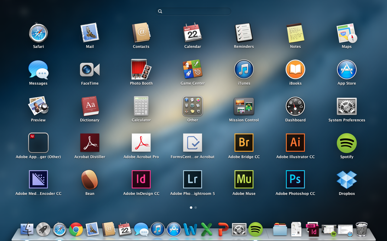The height and width of the screenshot is (241, 387).
Task: Open Spotify from the Launchpad grid
Action: click(x=347, y=143)
